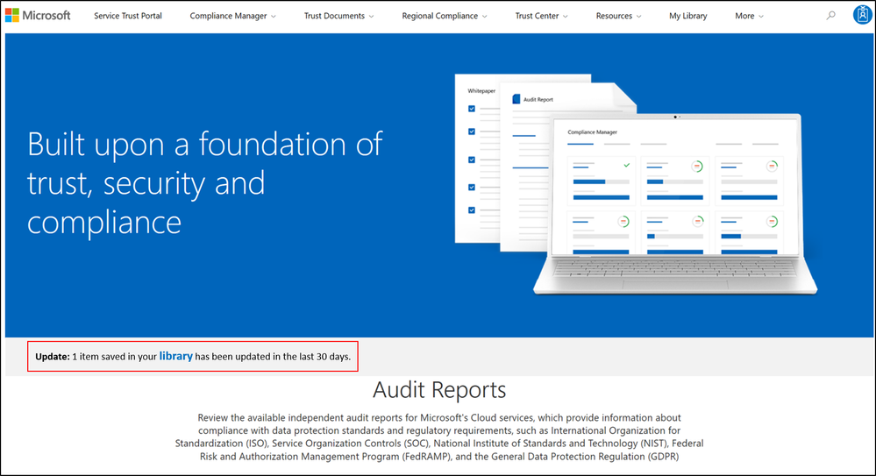876x476 pixels.
Task: Expand the Regional Compliance chevron
Action: pyautogui.click(x=484, y=17)
